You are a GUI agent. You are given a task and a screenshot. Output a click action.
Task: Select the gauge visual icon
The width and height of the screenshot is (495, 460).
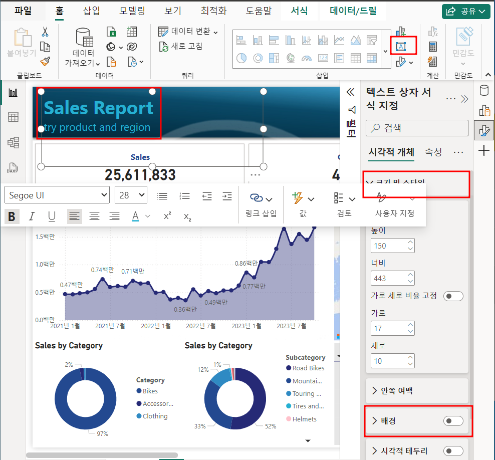tap(306, 58)
